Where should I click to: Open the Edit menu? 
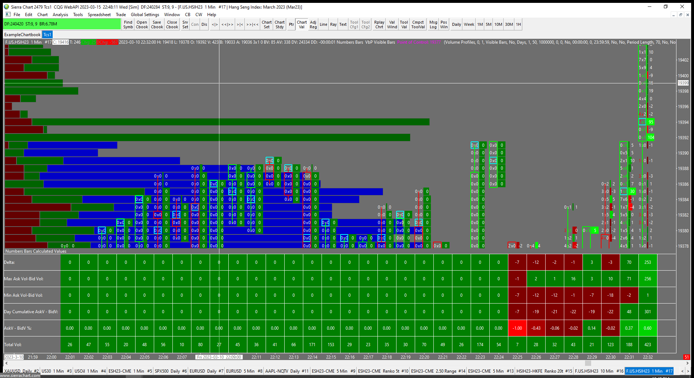click(x=29, y=15)
